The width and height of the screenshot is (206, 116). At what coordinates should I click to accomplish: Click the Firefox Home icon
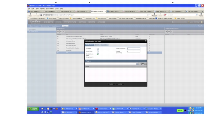coord(201,15)
